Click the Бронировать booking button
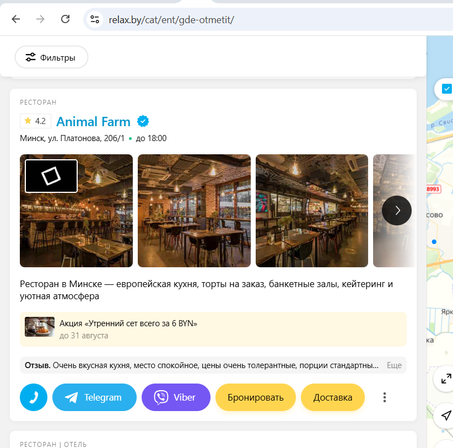 tap(256, 397)
